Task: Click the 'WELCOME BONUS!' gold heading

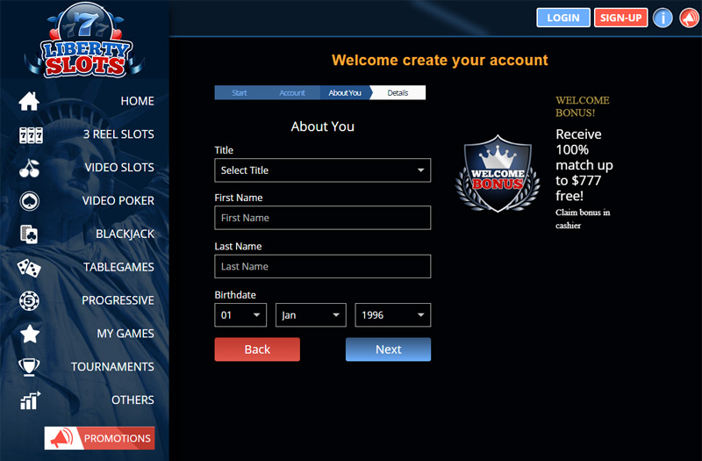Action: (x=582, y=106)
